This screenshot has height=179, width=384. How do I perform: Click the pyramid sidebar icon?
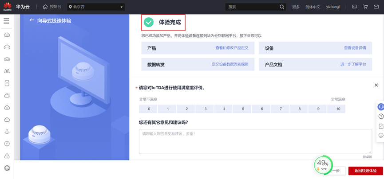[x=7, y=132]
